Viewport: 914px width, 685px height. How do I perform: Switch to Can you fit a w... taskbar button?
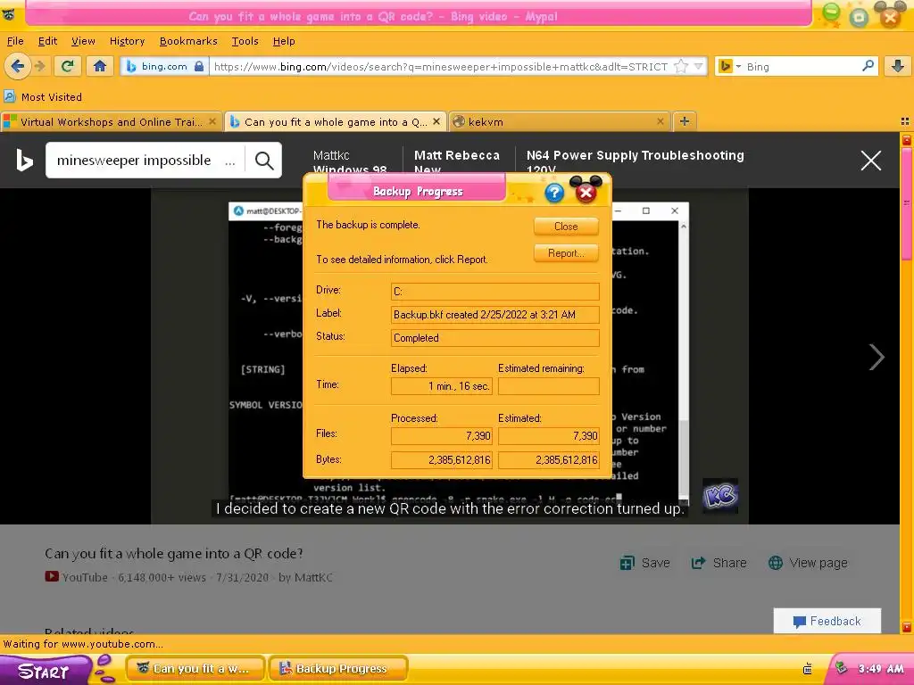pos(196,669)
